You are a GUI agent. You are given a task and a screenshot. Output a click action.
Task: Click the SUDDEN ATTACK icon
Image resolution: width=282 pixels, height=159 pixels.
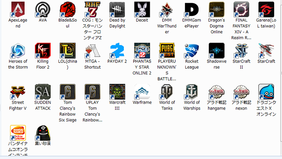[x=43, y=92]
